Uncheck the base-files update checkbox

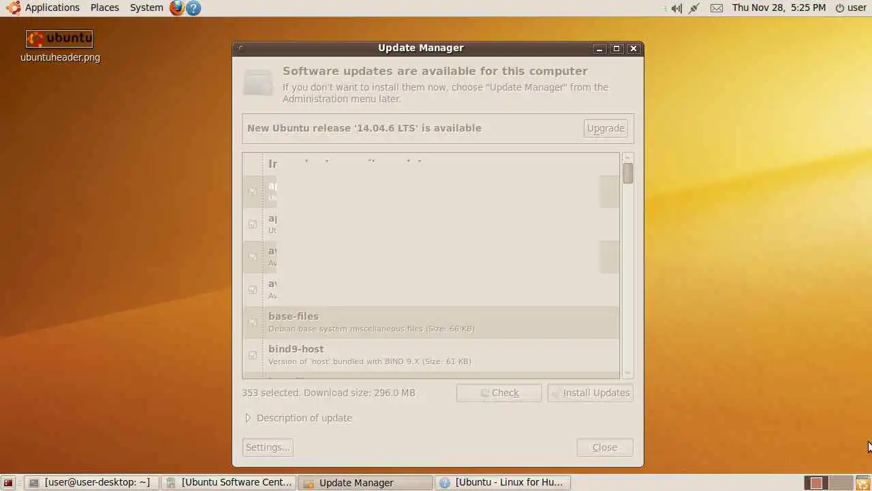pyautogui.click(x=253, y=323)
